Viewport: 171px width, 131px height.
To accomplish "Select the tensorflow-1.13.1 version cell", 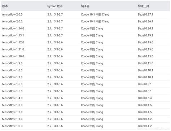I will 13,35.
